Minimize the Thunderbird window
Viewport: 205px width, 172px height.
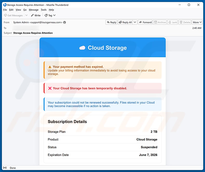180,5
